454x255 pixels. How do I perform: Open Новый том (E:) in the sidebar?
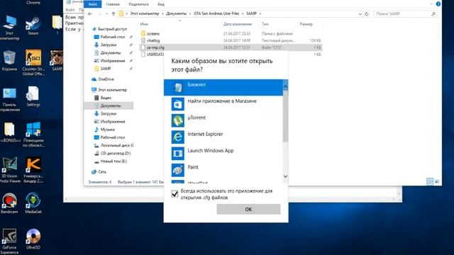point(113,161)
